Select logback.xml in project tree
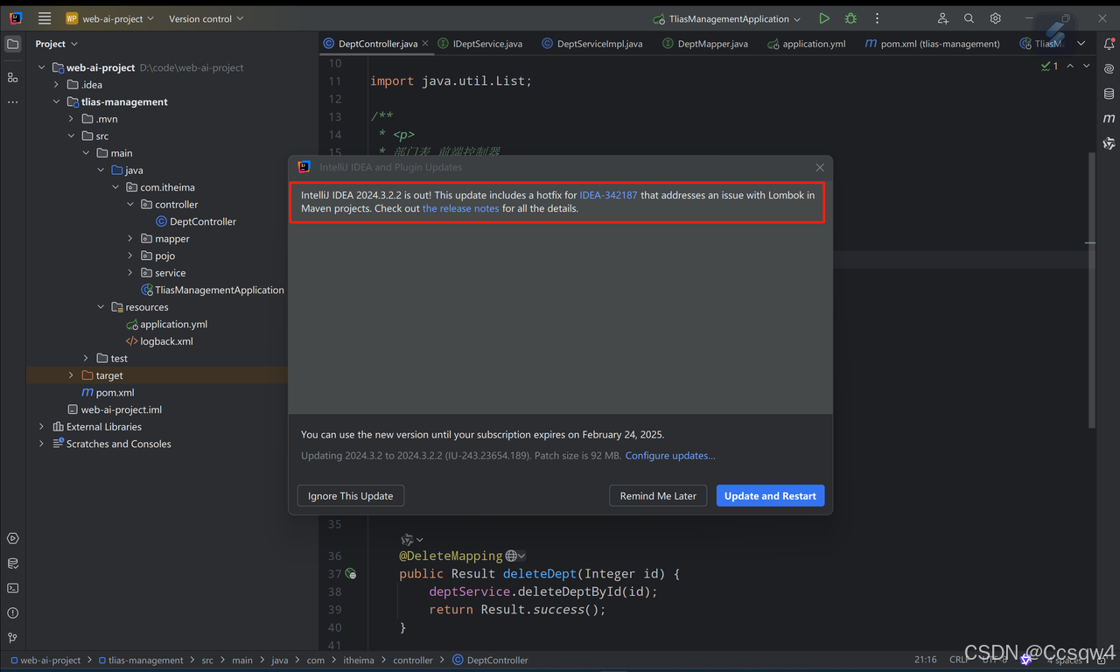 pyautogui.click(x=159, y=341)
